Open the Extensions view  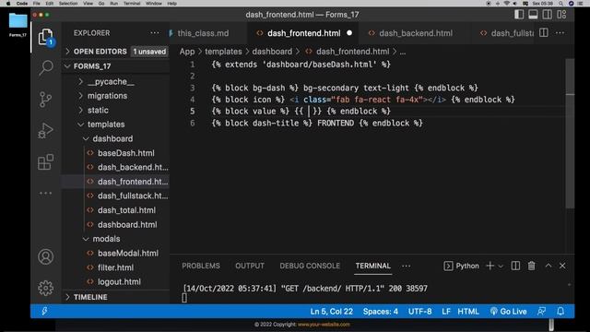pyautogui.click(x=45, y=162)
